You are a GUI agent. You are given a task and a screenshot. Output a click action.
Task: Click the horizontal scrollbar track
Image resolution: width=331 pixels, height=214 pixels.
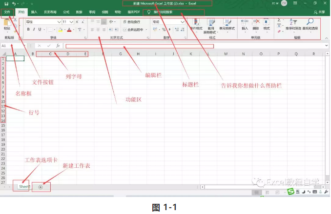[262, 187]
